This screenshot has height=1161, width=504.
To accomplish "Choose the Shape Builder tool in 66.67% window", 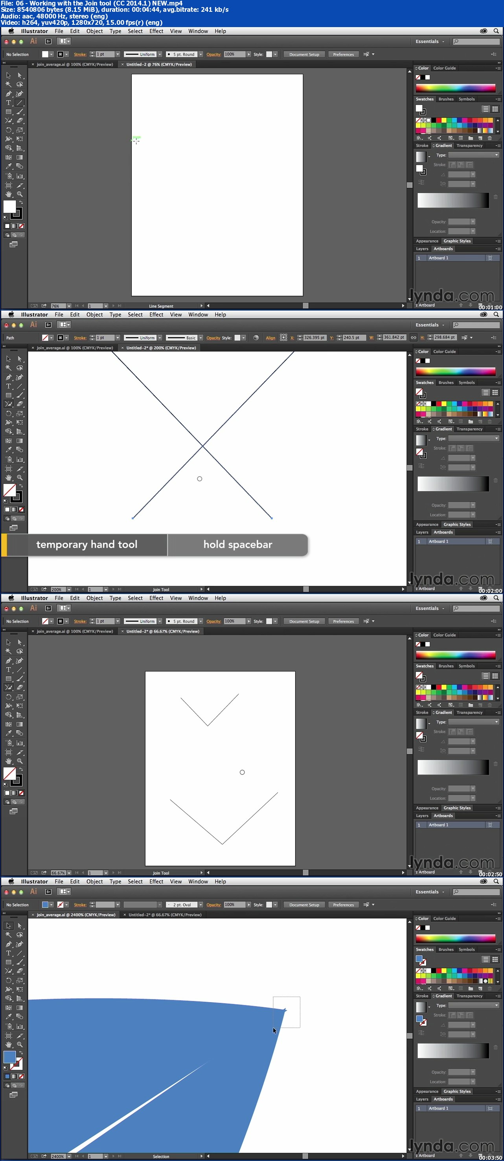I will point(9,715).
